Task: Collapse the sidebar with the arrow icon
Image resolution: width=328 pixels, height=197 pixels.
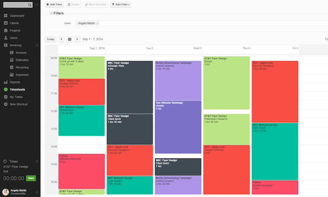Action: 37,5
